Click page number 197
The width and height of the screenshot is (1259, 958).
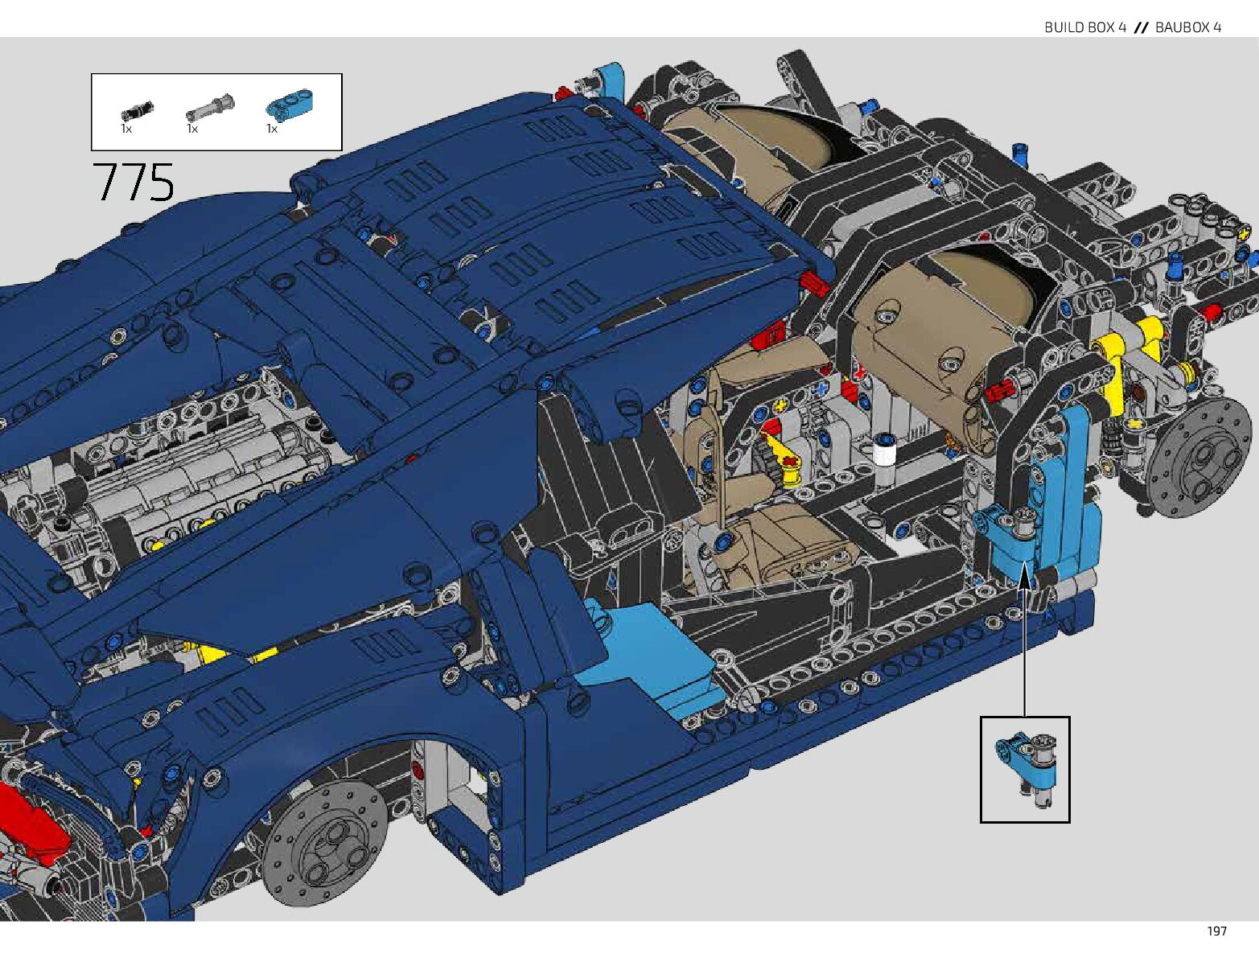pyautogui.click(x=1216, y=931)
